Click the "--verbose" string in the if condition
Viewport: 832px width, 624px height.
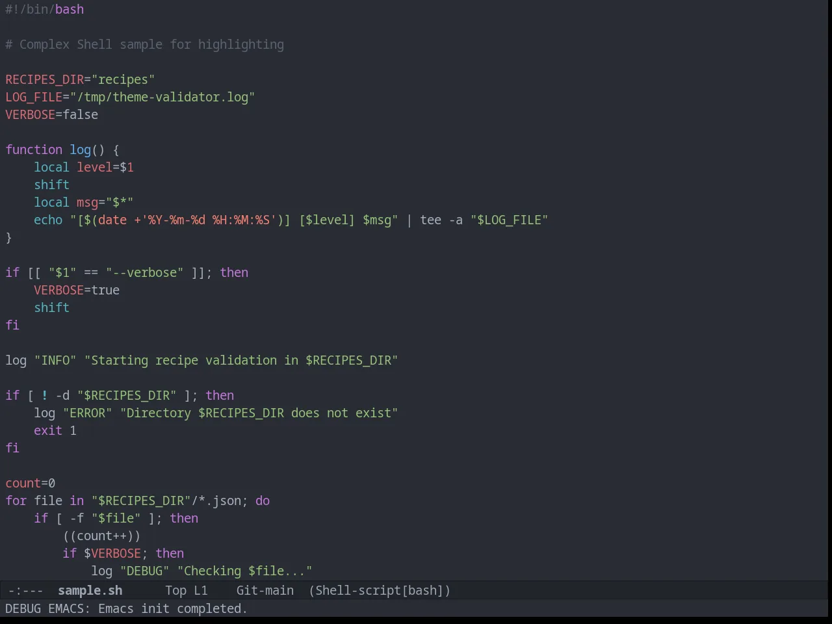coord(144,272)
